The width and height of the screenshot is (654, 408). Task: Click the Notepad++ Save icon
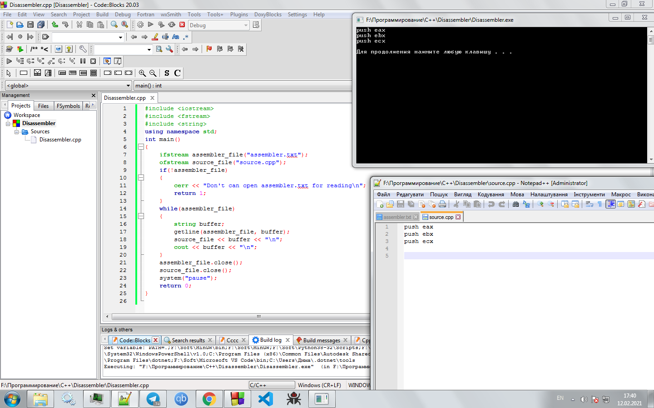[401, 204]
